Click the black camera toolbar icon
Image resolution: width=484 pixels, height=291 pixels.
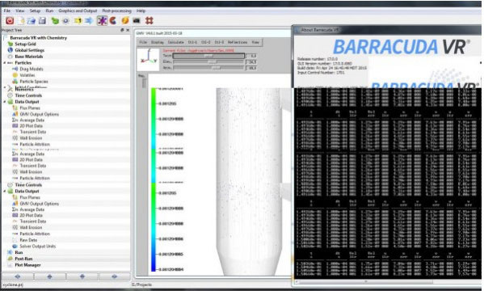tap(137, 21)
